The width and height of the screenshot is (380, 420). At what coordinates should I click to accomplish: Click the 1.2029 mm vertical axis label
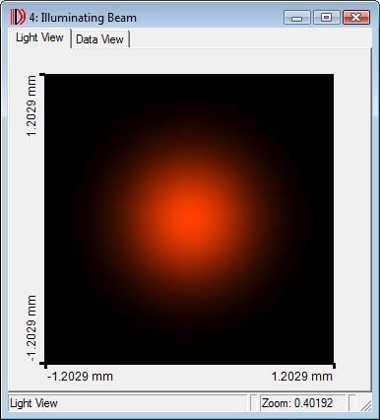coord(32,105)
